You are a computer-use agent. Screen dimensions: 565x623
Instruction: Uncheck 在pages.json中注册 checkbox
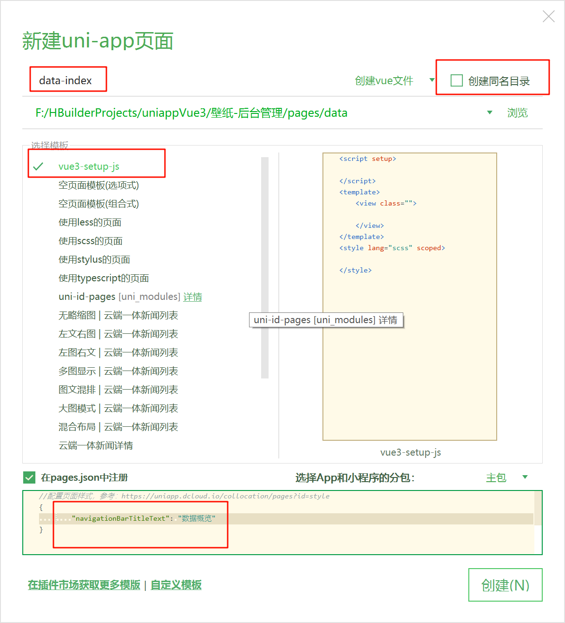(x=29, y=477)
